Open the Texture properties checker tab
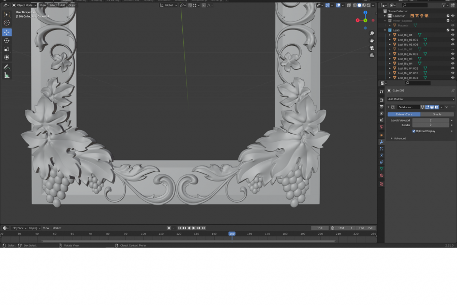The width and height of the screenshot is (457, 305). point(381,184)
